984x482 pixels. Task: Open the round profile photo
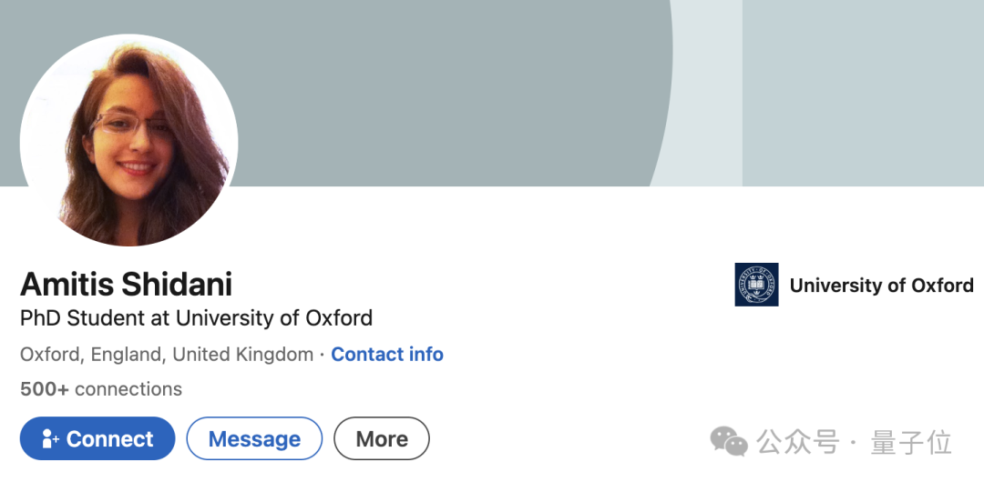128,141
